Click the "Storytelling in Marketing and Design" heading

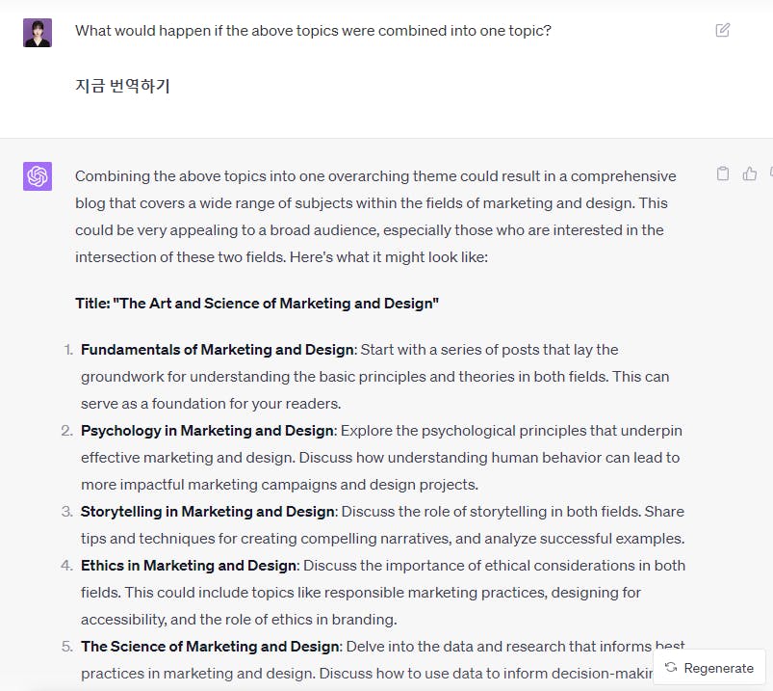207,511
